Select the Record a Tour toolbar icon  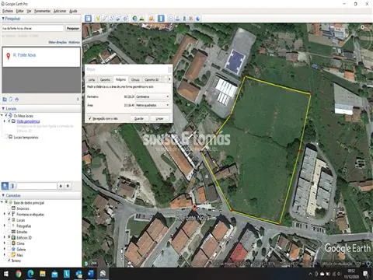(126, 19)
